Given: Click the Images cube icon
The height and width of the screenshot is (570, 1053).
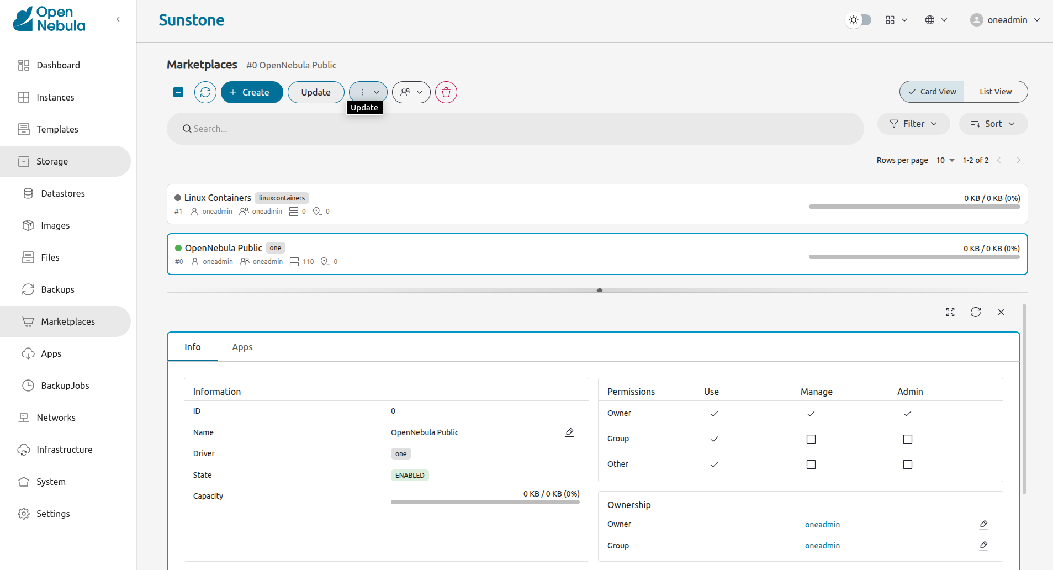Looking at the screenshot, I should point(28,225).
